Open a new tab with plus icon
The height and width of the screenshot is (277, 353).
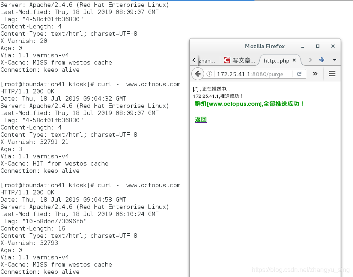point(322,60)
